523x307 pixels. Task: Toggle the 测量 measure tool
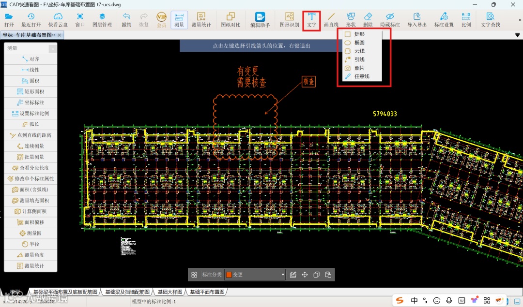[x=179, y=20]
